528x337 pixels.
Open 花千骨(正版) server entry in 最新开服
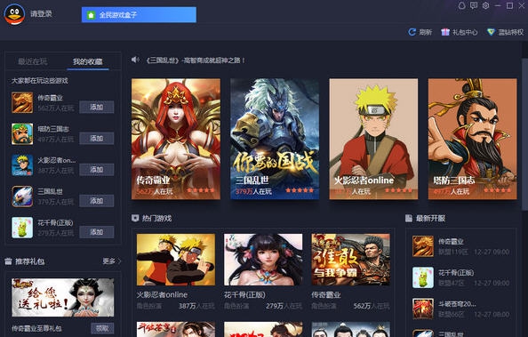pyautogui.click(x=461, y=277)
